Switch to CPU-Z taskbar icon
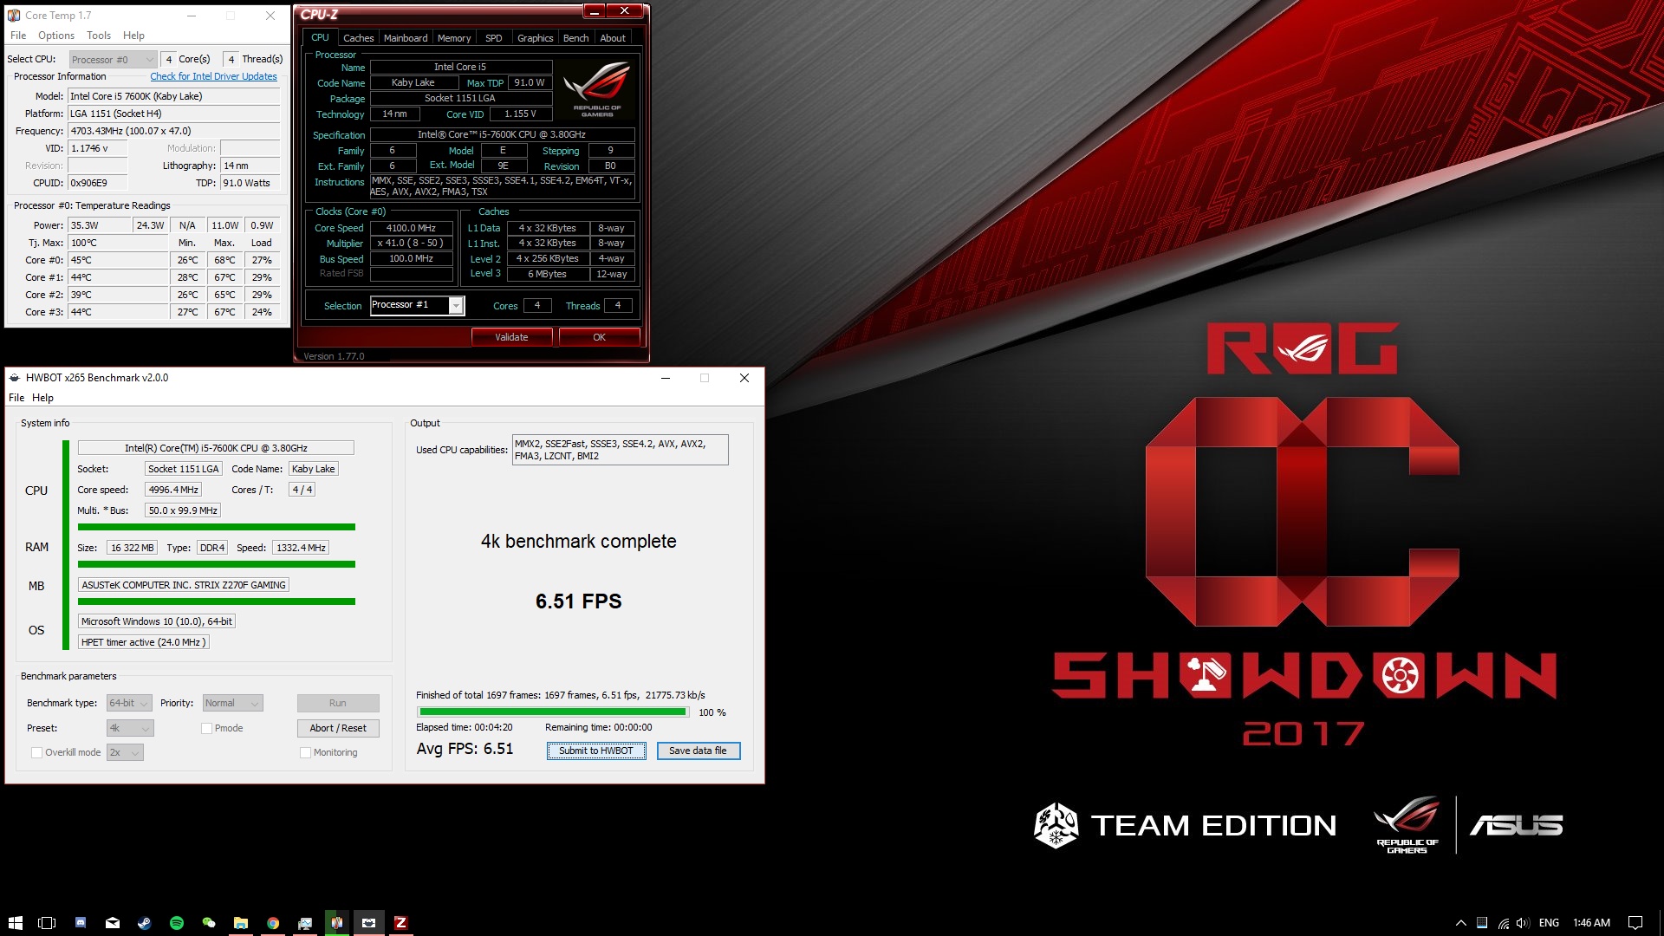The image size is (1664, 936). point(400,923)
